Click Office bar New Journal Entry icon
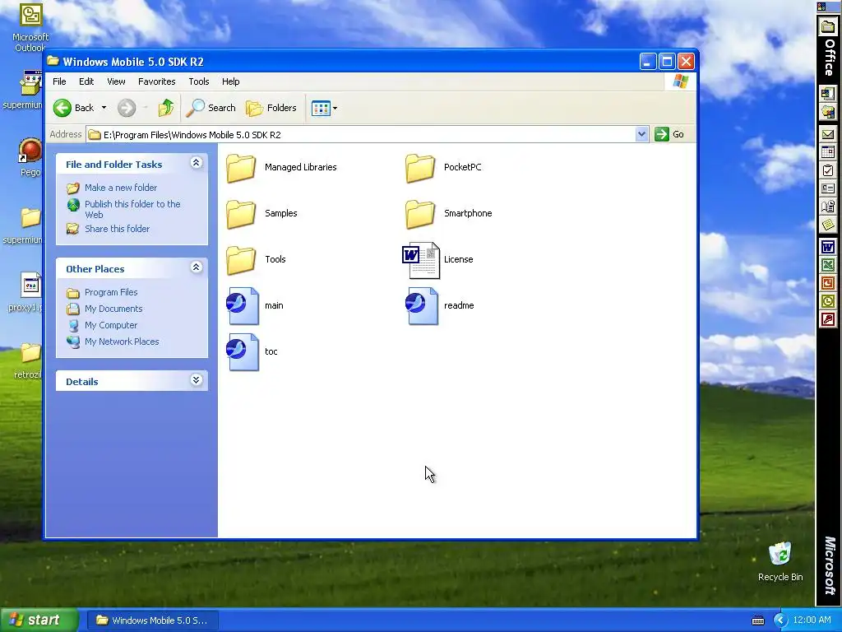Image resolution: width=842 pixels, height=632 pixels. coord(828,207)
